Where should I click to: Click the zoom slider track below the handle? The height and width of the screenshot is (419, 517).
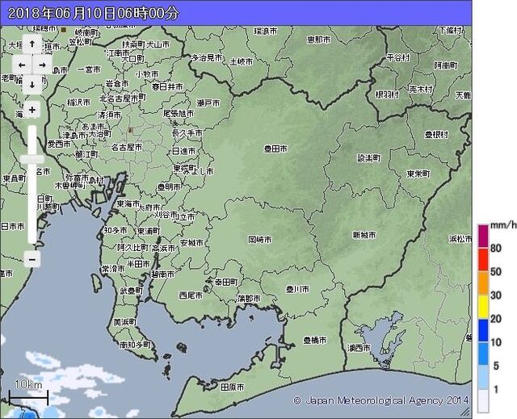(x=32, y=203)
